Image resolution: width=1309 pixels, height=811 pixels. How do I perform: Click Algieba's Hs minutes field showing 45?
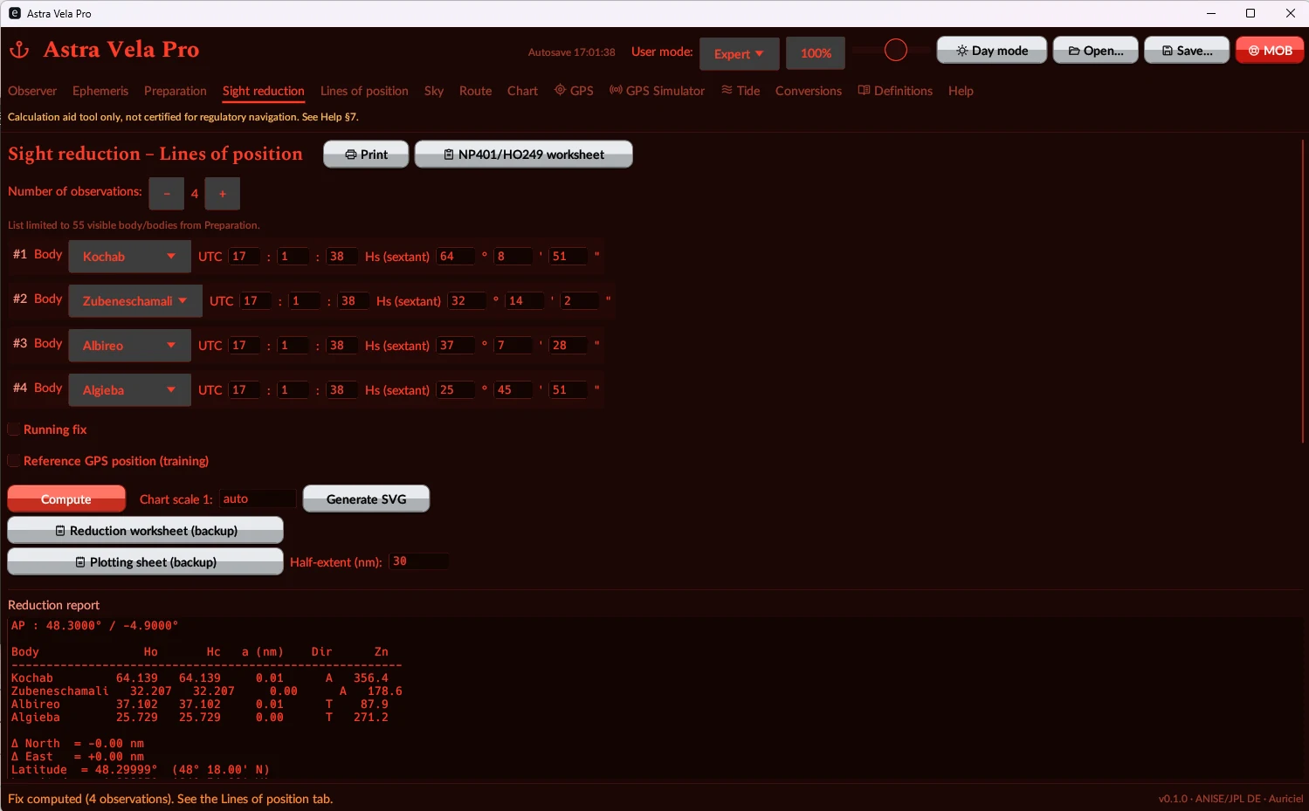tap(513, 390)
